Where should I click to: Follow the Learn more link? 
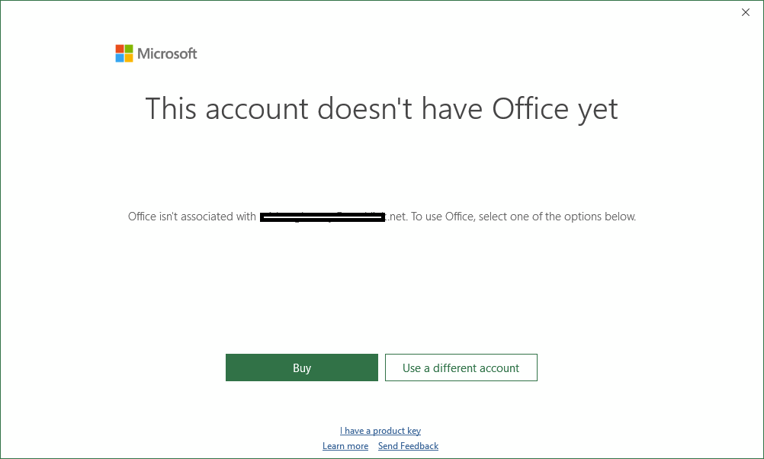[345, 446]
